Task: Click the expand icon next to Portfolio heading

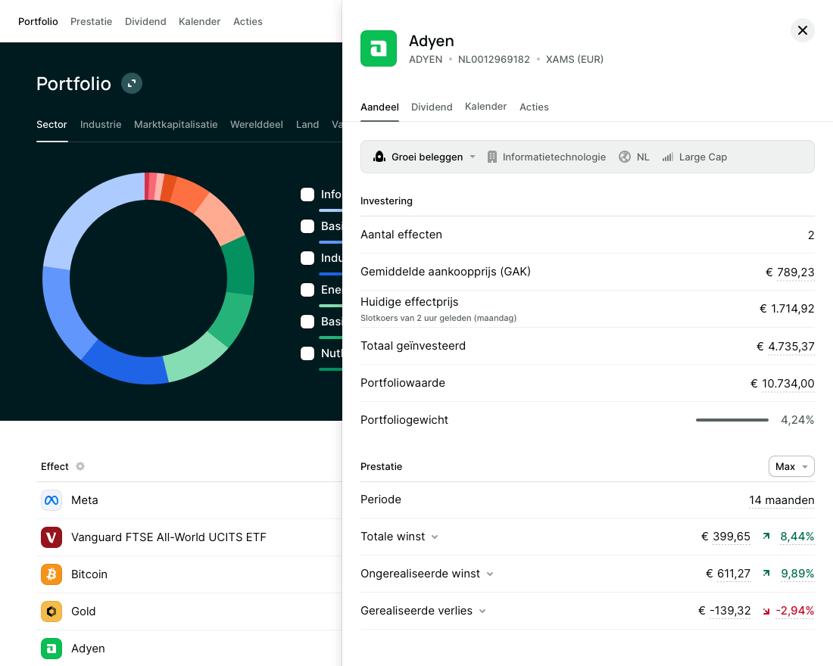Action: [132, 83]
